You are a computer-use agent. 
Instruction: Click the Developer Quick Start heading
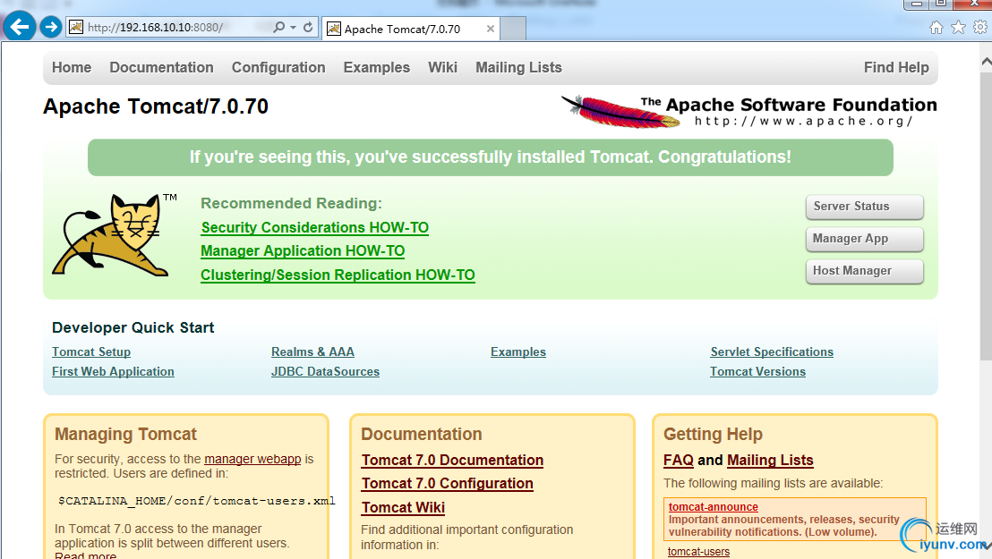(x=133, y=327)
